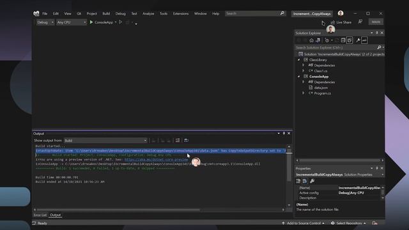
Task: Click the Visual Studio logo icon
Action: (36, 13)
